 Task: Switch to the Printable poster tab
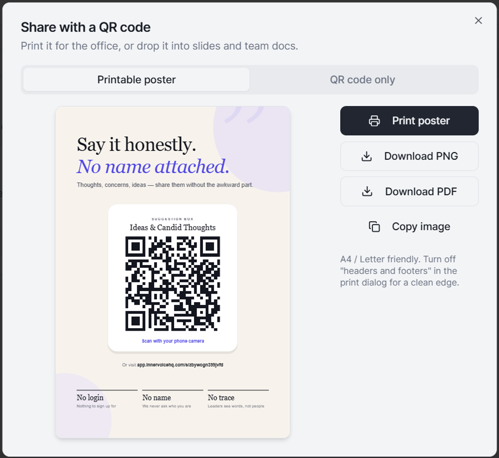pyautogui.click(x=136, y=79)
